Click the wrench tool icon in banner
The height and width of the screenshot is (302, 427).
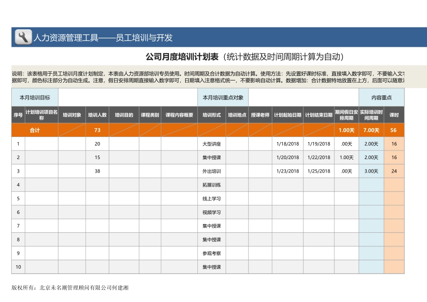pyautogui.click(x=23, y=37)
